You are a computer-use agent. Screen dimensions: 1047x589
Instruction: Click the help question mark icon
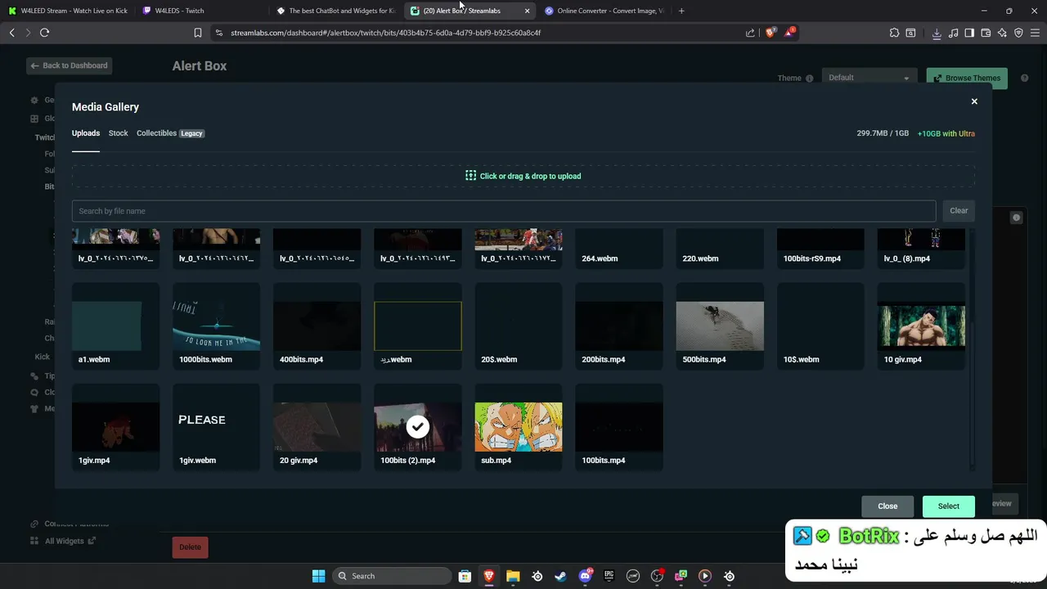tap(1025, 78)
